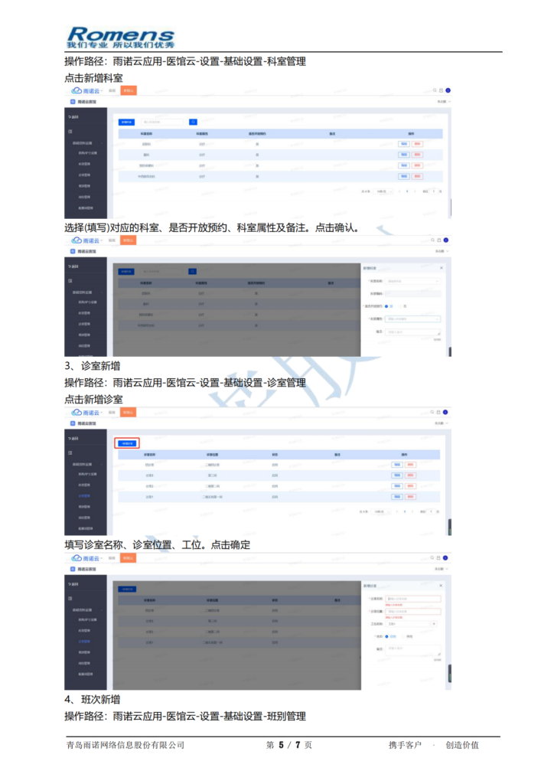This screenshot has width=554, height=784.
Task: Close the 新增科室 side panel
Action: tap(441, 268)
